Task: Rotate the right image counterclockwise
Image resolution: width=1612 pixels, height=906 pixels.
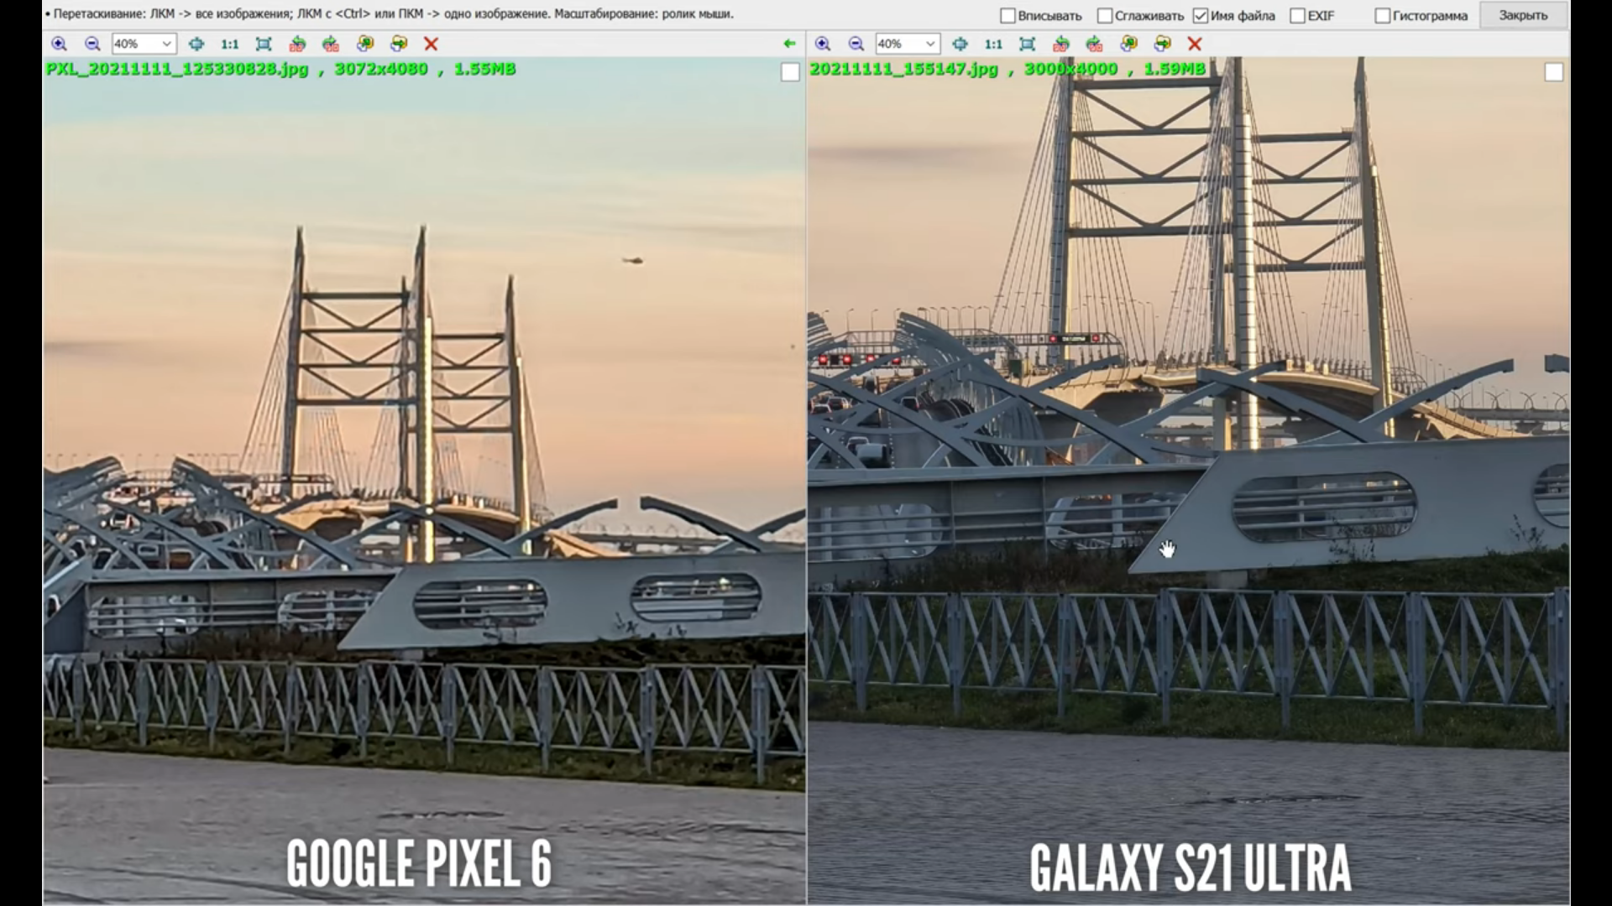Action: pos(1061,44)
